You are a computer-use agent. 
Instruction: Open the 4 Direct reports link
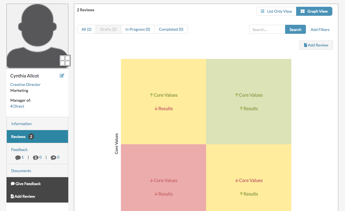[x=17, y=106]
